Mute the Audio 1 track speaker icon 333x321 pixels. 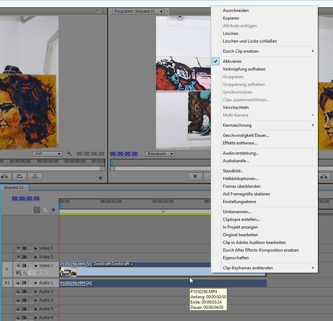pyautogui.click(x=18, y=283)
